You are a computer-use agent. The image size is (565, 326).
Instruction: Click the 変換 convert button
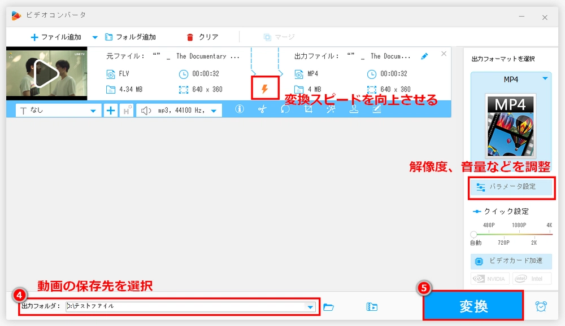(x=473, y=306)
